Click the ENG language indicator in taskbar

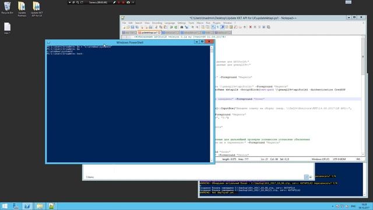(x=353, y=206)
